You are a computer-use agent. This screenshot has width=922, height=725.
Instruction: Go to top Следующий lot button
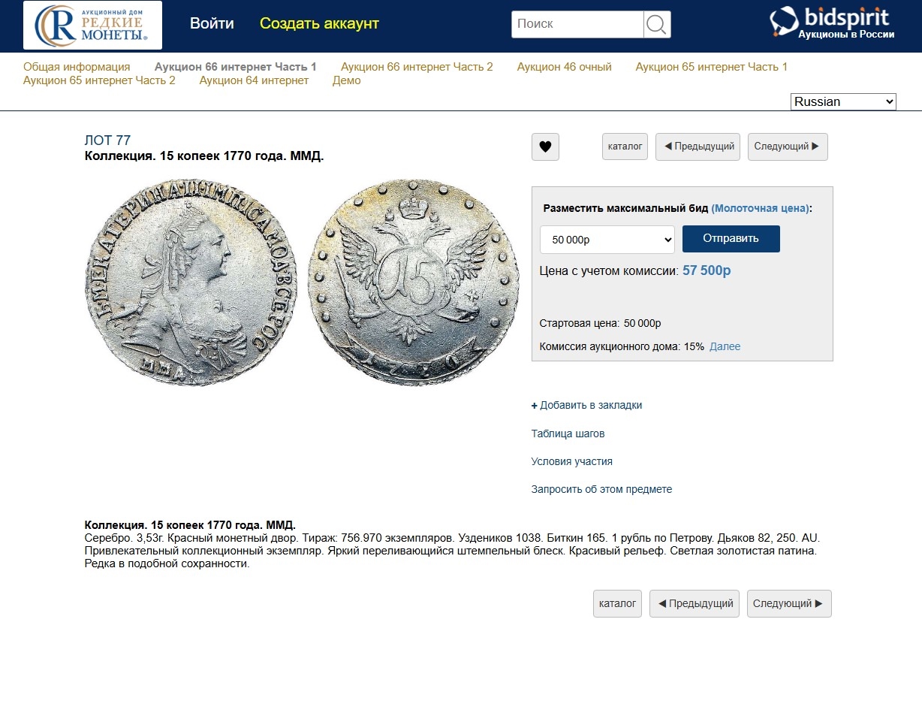(788, 147)
